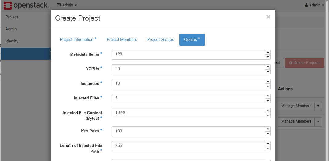Open dropdown beside second Manage Members

pyautogui.click(x=318, y=122)
